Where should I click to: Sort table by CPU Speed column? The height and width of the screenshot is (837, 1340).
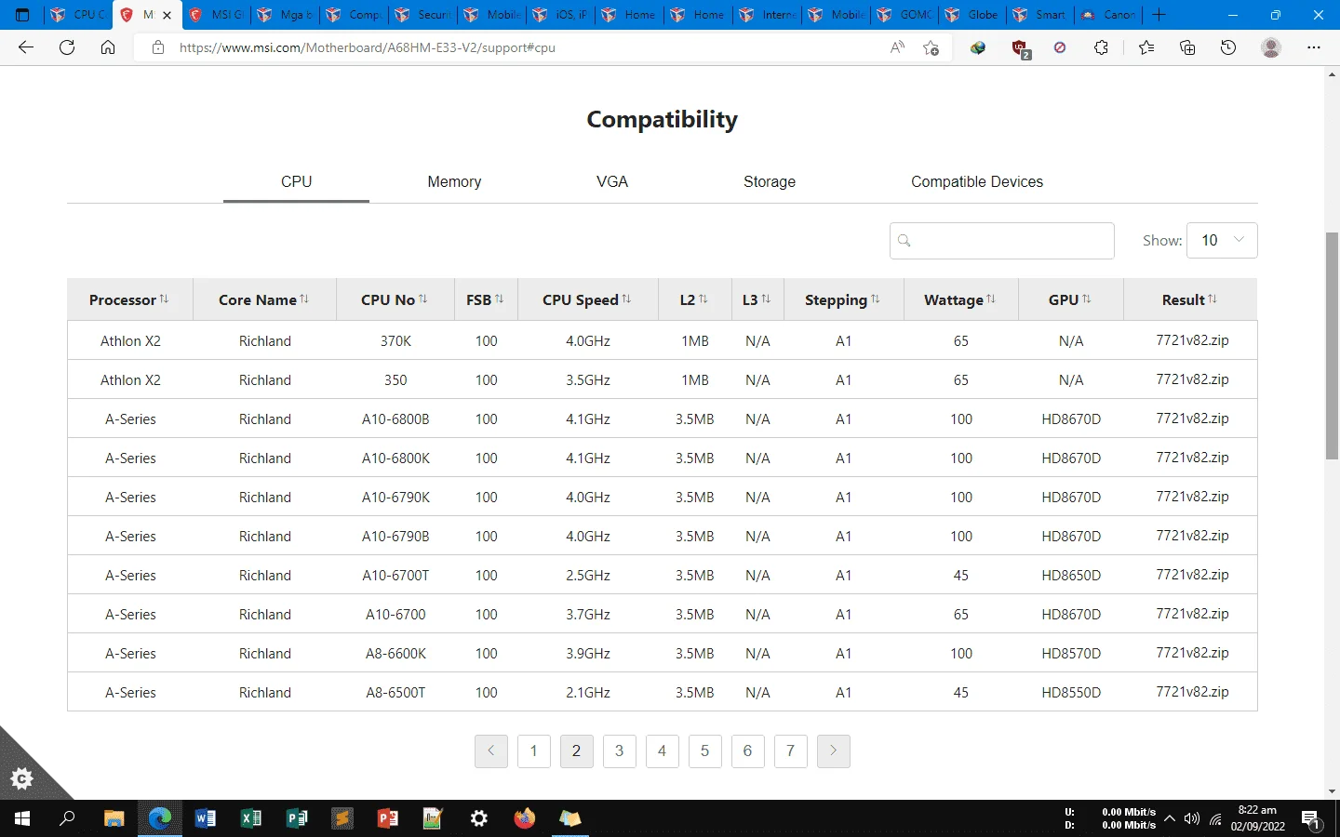pos(587,299)
